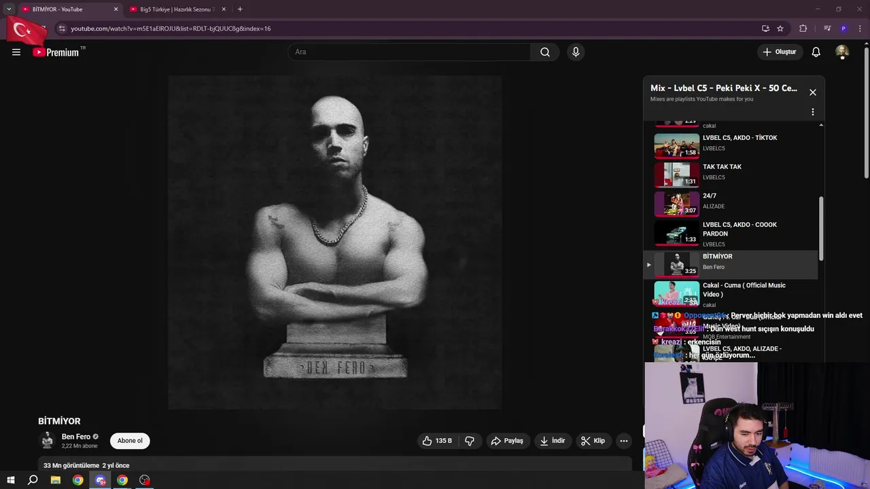870x489 pixels.
Task: Open the YouTube hamburger guide menu
Action: 16,52
